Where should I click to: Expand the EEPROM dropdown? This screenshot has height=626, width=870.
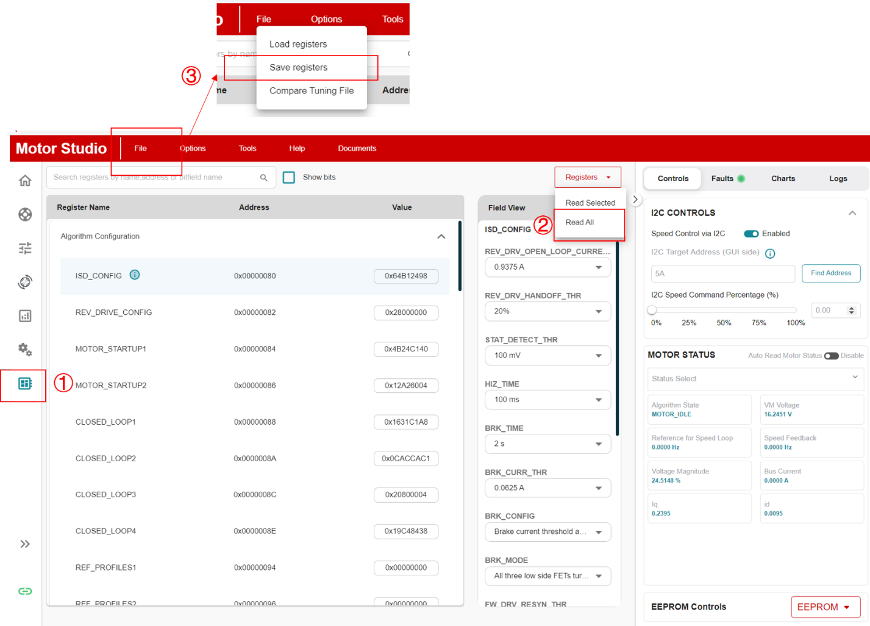[x=825, y=607]
